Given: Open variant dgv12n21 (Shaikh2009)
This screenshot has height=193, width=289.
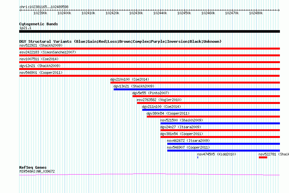Looking at the screenshot, I should coord(40,66).
